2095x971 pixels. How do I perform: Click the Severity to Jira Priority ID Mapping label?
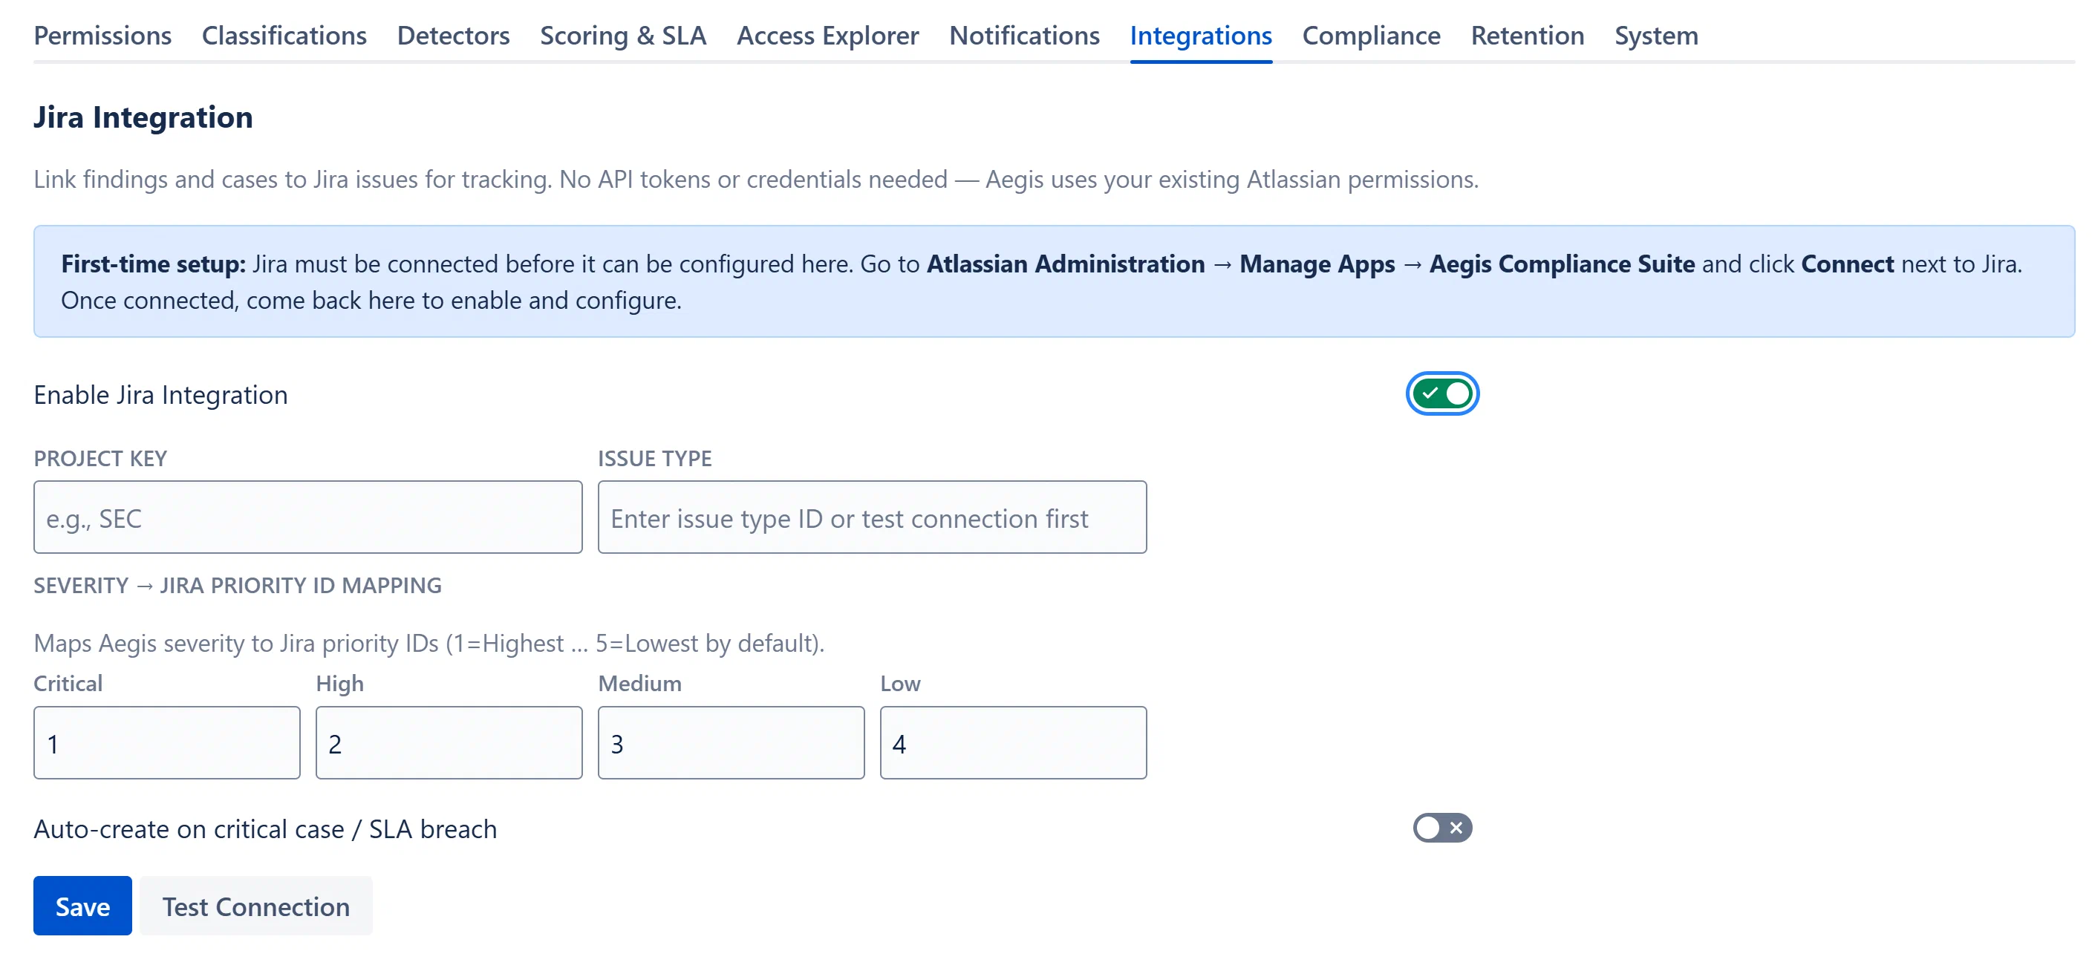238,586
